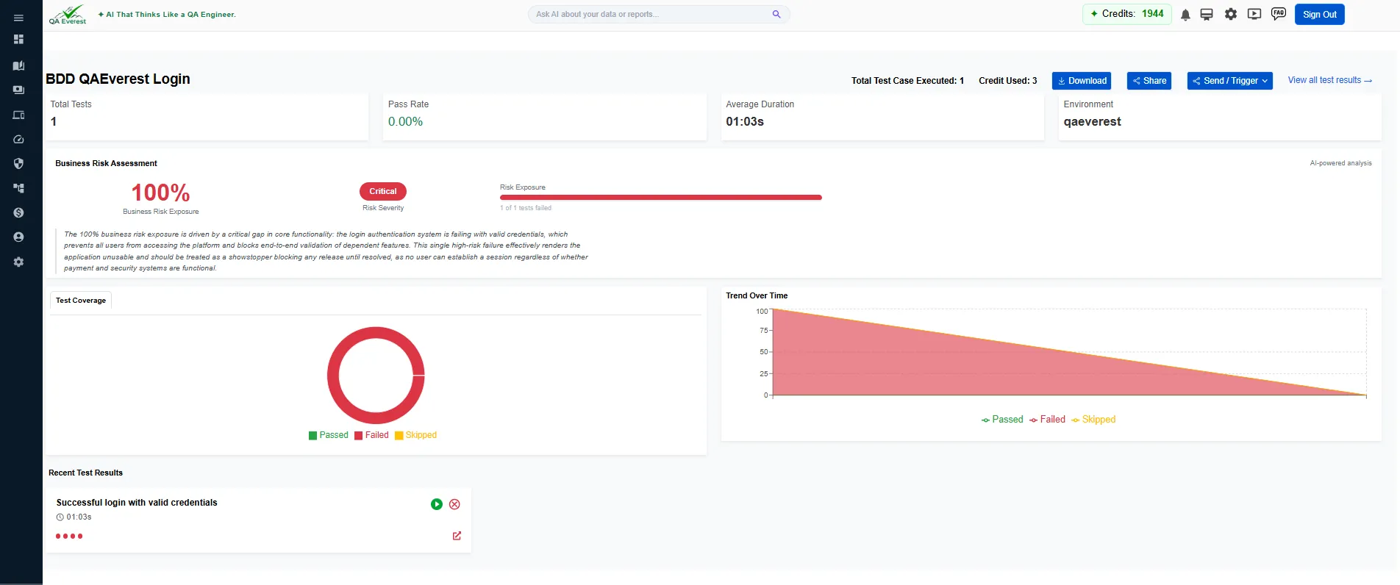
Task: Click the 1 of 1 tests failed text
Action: pos(526,208)
